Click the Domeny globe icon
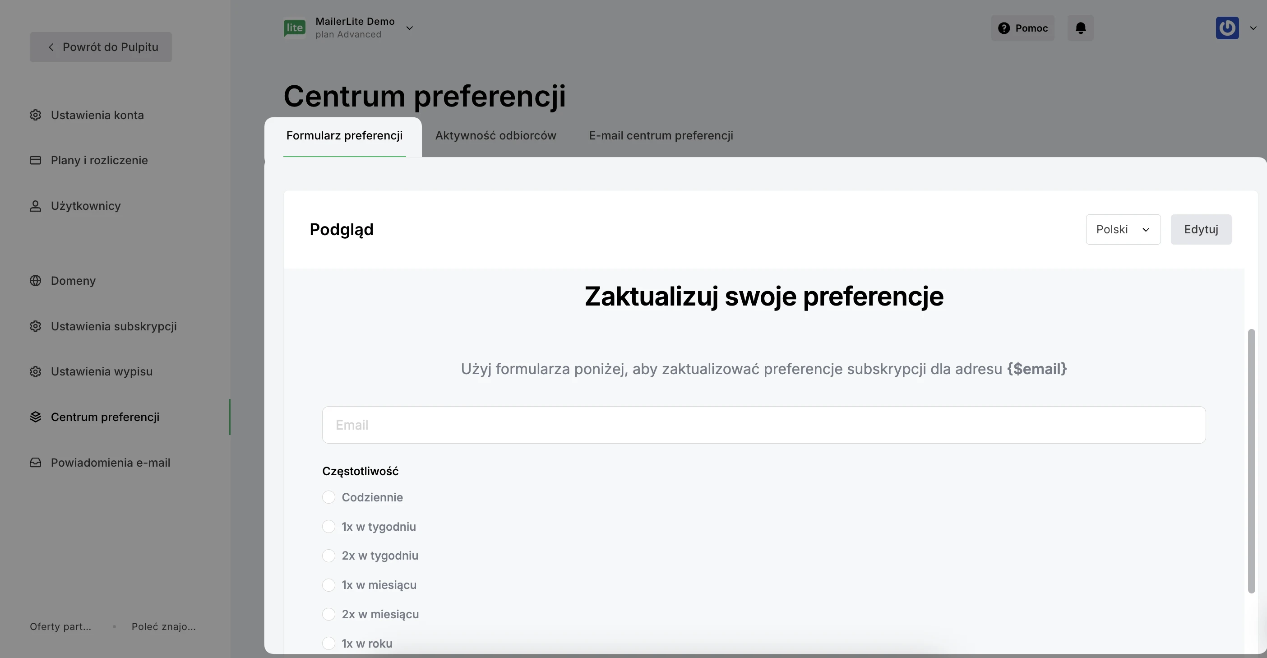Screen dimensions: 1267x658 tap(35, 281)
